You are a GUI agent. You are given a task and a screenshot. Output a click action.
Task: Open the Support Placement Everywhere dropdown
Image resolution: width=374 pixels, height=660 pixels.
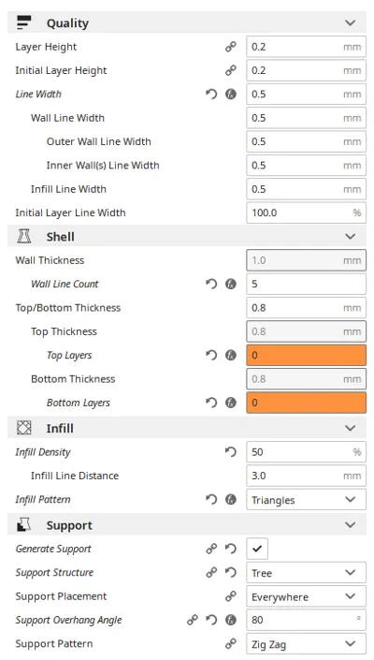[x=306, y=596]
